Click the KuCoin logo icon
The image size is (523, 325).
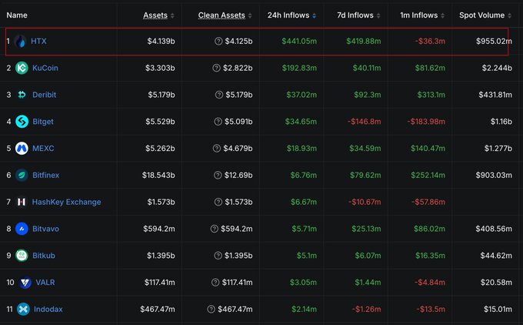[22, 68]
